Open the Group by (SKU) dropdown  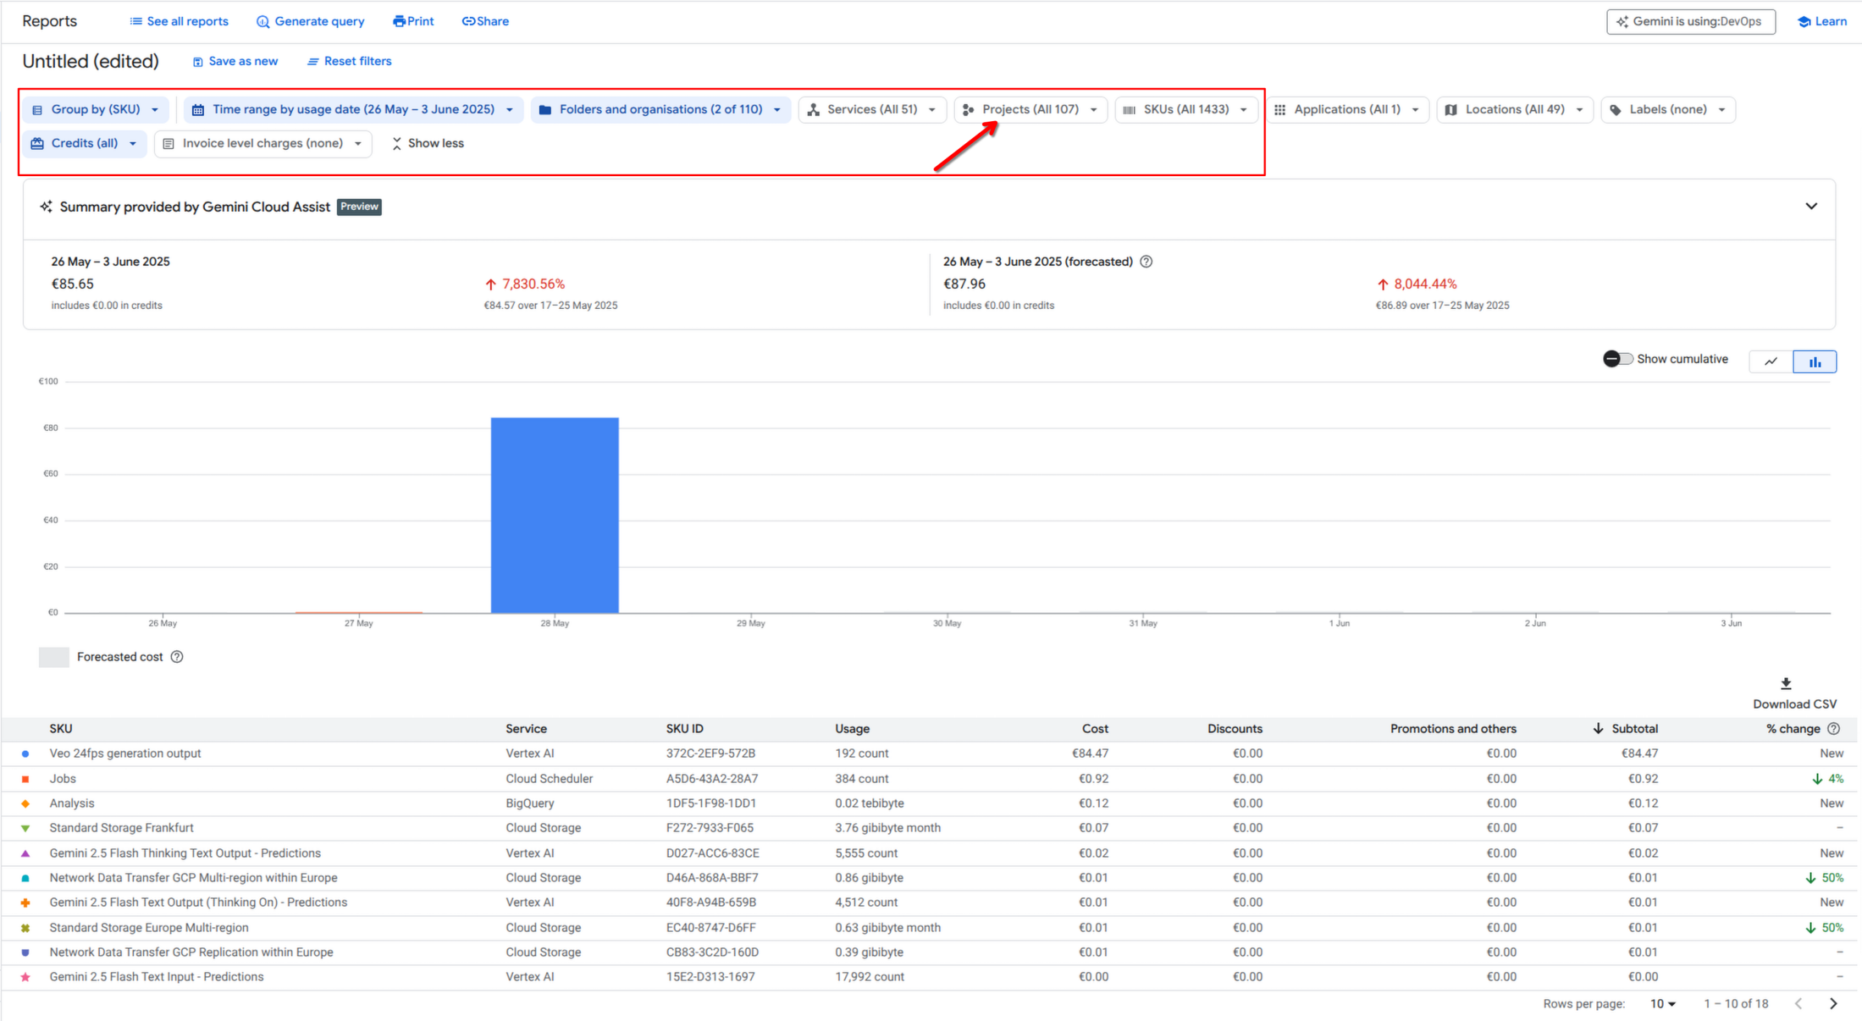click(x=96, y=109)
